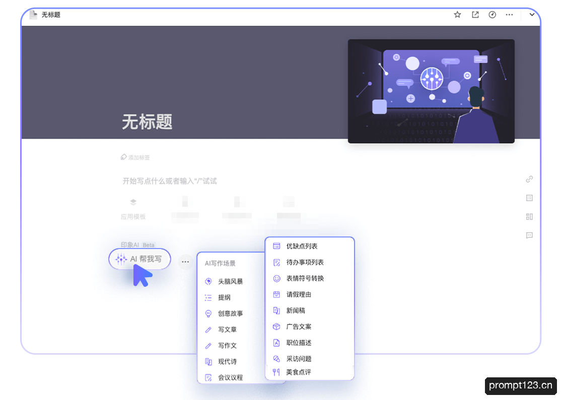The height and width of the screenshot is (400, 562).
Task: Open the more options ellipsis in header
Action: click(509, 15)
